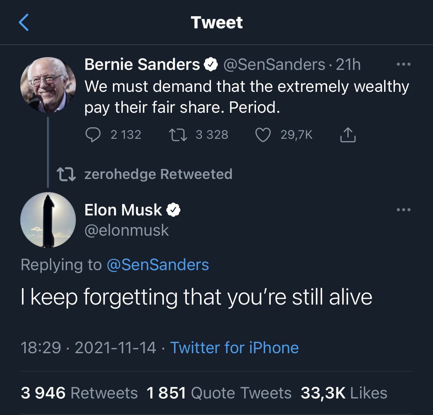433x415 pixels.
Task: Open more options on Bernie Sanders tweet
Action: (x=404, y=64)
